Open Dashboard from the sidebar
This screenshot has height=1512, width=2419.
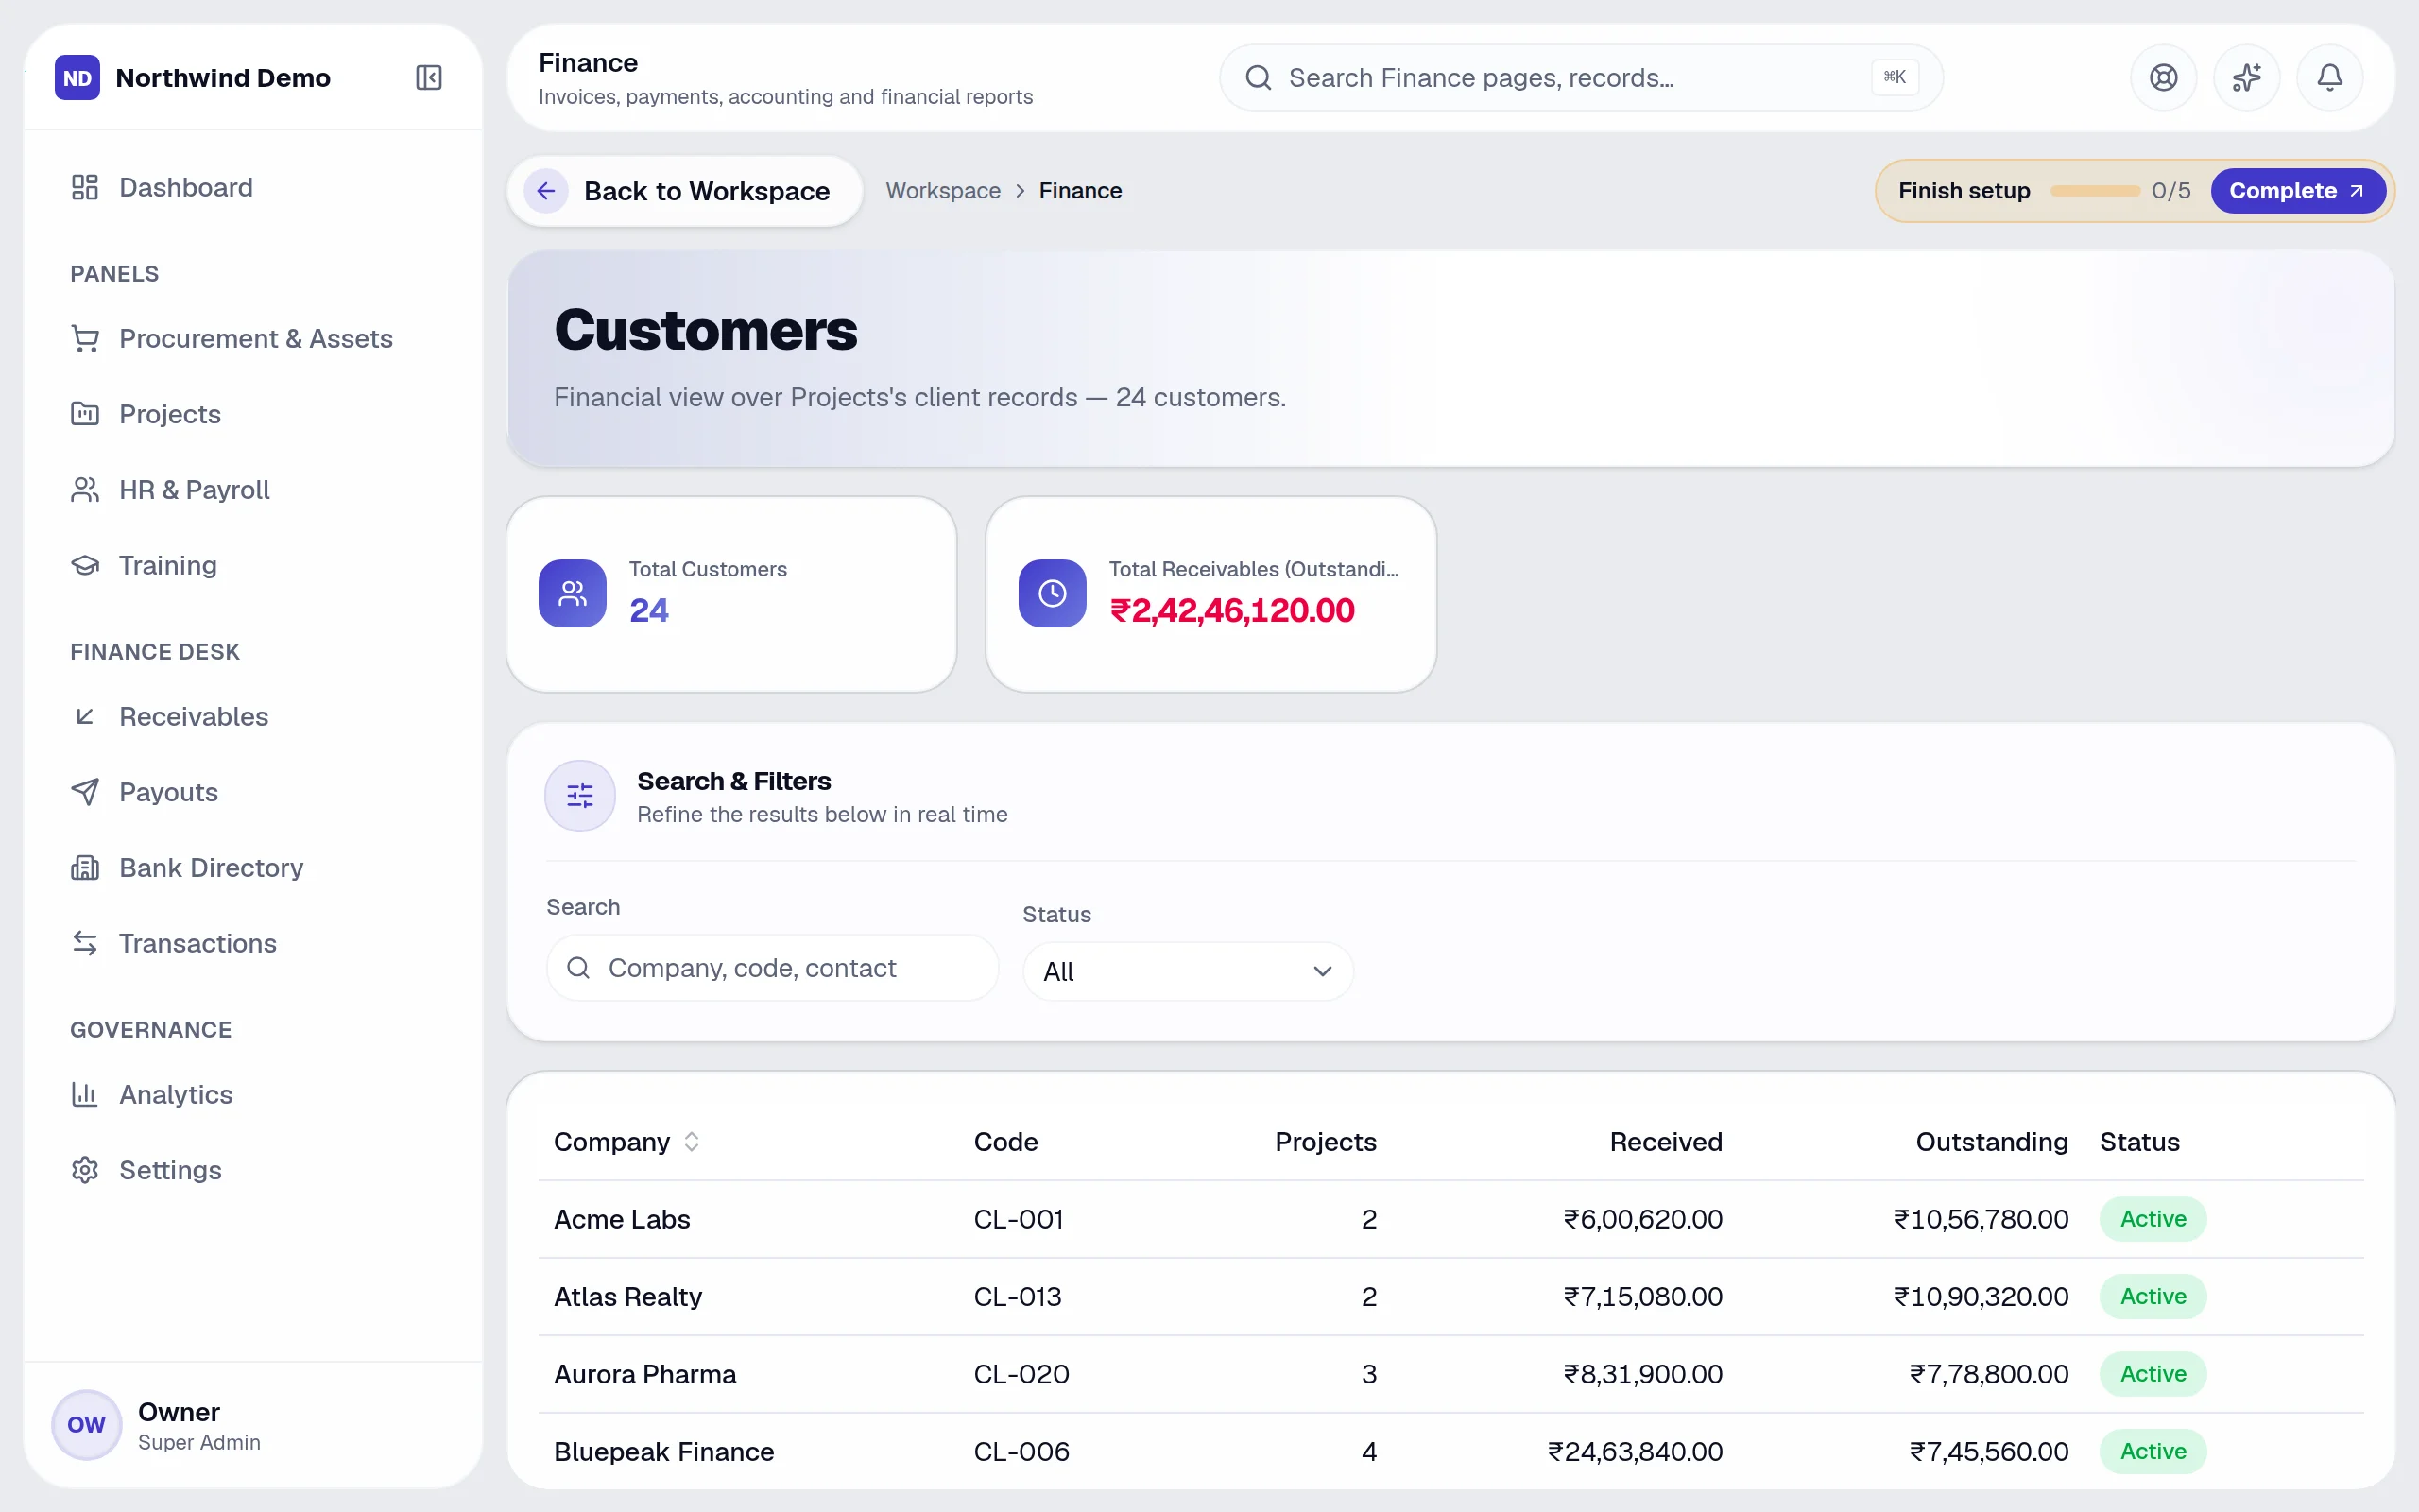pos(253,188)
